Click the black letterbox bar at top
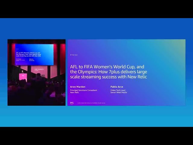 coord(96,9)
